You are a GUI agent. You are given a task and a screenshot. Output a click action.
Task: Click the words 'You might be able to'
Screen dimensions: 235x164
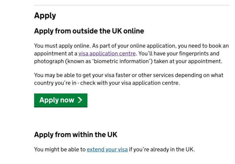pos(60,149)
